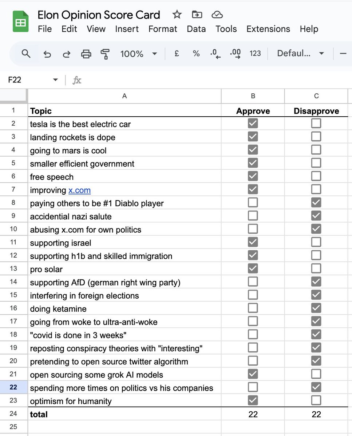Open the Format menu
The image size is (352, 436).
click(163, 29)
